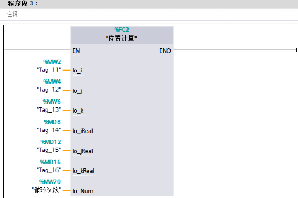Select the %FC2 block address

(122, 30)
